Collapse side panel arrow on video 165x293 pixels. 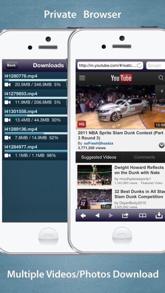160,91
